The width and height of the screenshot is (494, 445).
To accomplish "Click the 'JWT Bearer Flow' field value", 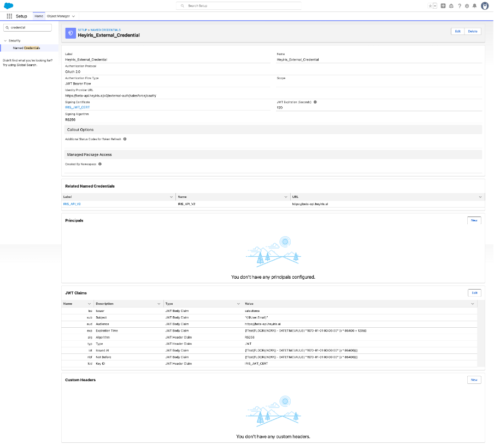I will (x=78, y=83).
